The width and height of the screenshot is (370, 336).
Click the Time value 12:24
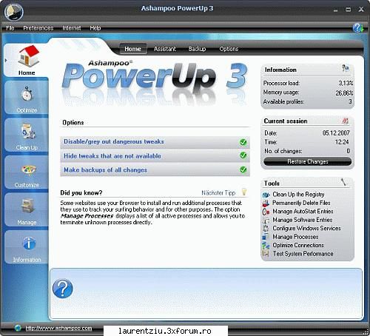coord(342,142)
